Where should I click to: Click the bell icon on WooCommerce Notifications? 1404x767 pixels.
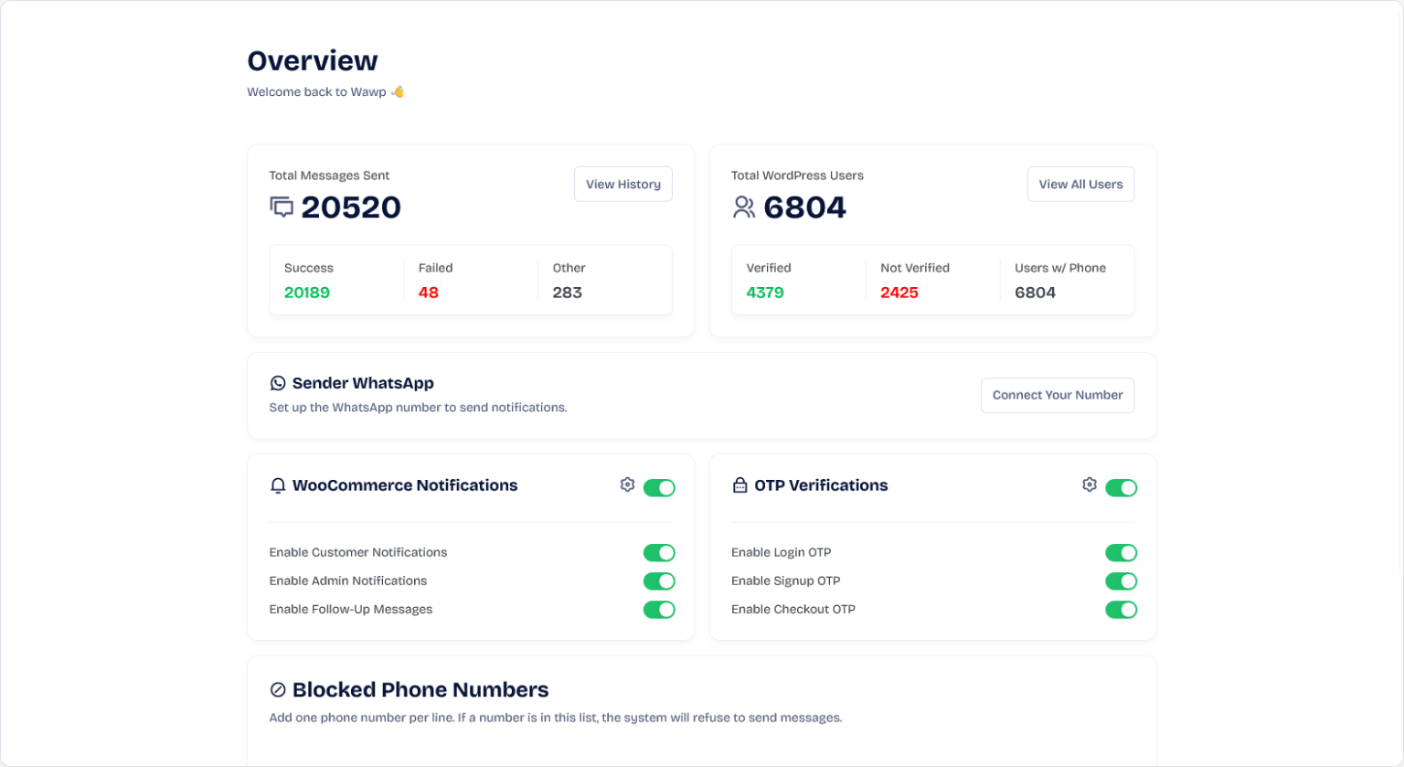(x=277, y=485)
